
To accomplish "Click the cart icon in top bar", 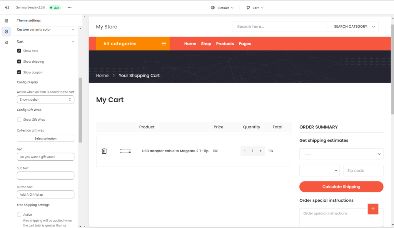I will [248, 8].
